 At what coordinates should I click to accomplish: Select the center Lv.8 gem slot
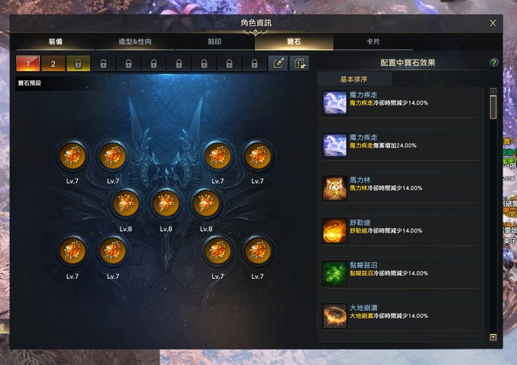(x=166, y=204)
